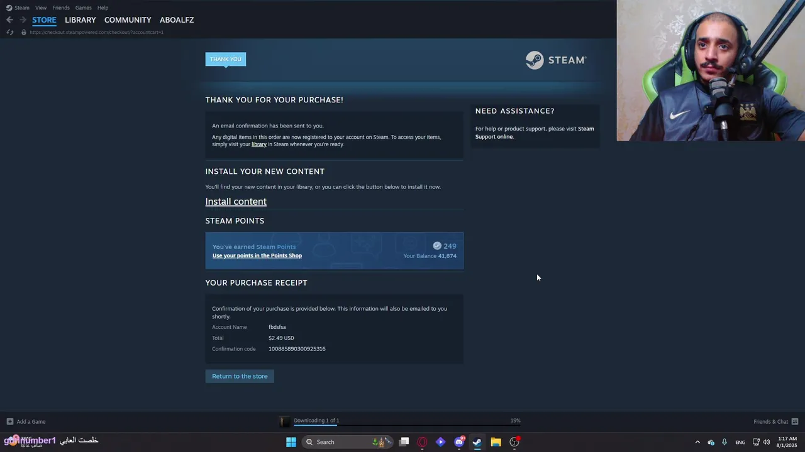Open the Windows Start menu

[x=291, y=442]
